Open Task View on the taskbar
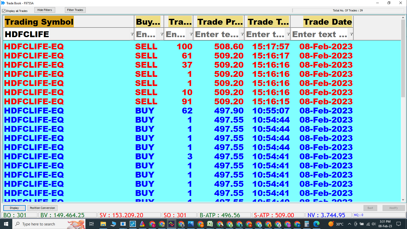Image resolution: width=407 pixels, height=229 pixels. click(x=92, y=224)
